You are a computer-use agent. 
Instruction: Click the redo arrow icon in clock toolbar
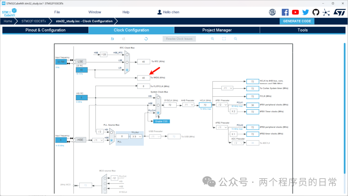124,39
